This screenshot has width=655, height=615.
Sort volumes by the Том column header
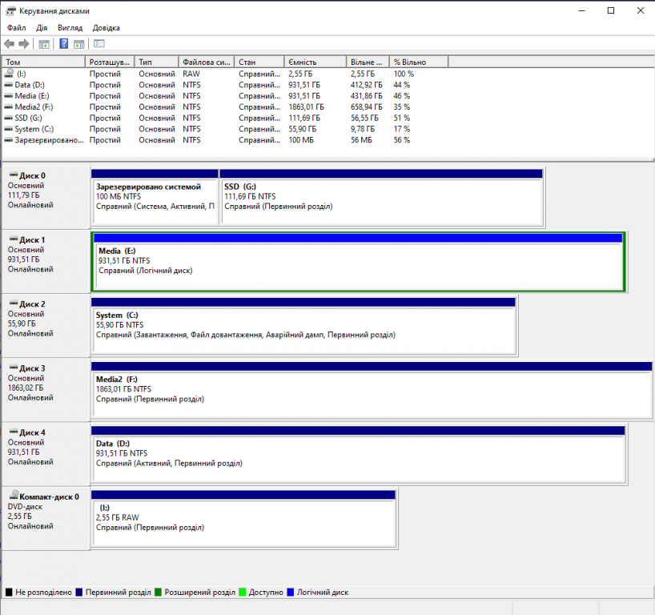tap(43, 62)
